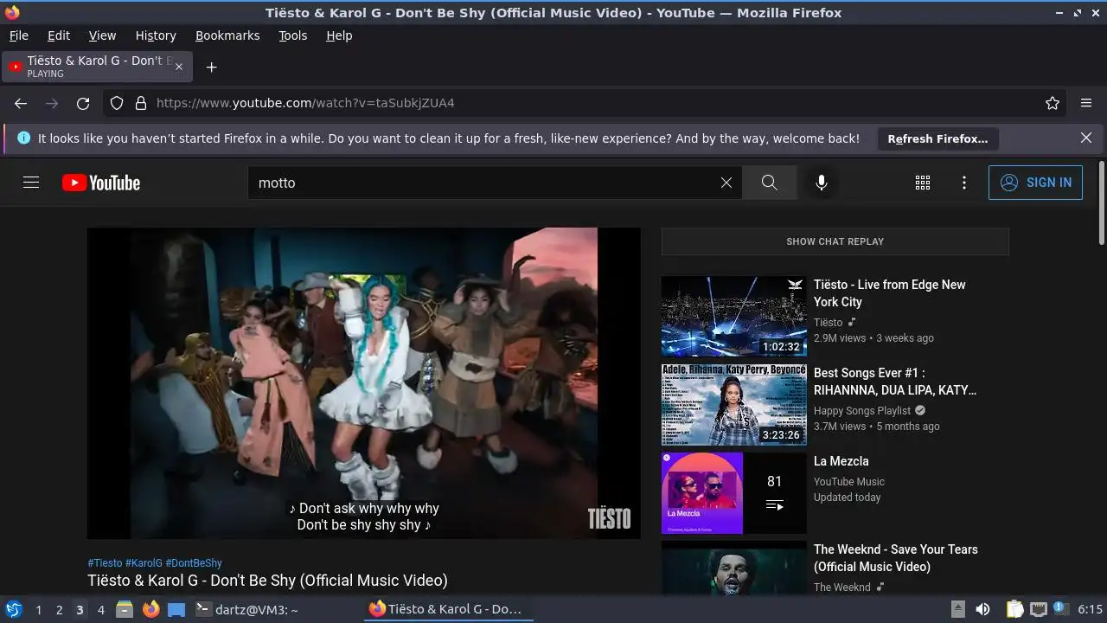Click The Weeknd - Save Your Tears title

click(896, 558)
